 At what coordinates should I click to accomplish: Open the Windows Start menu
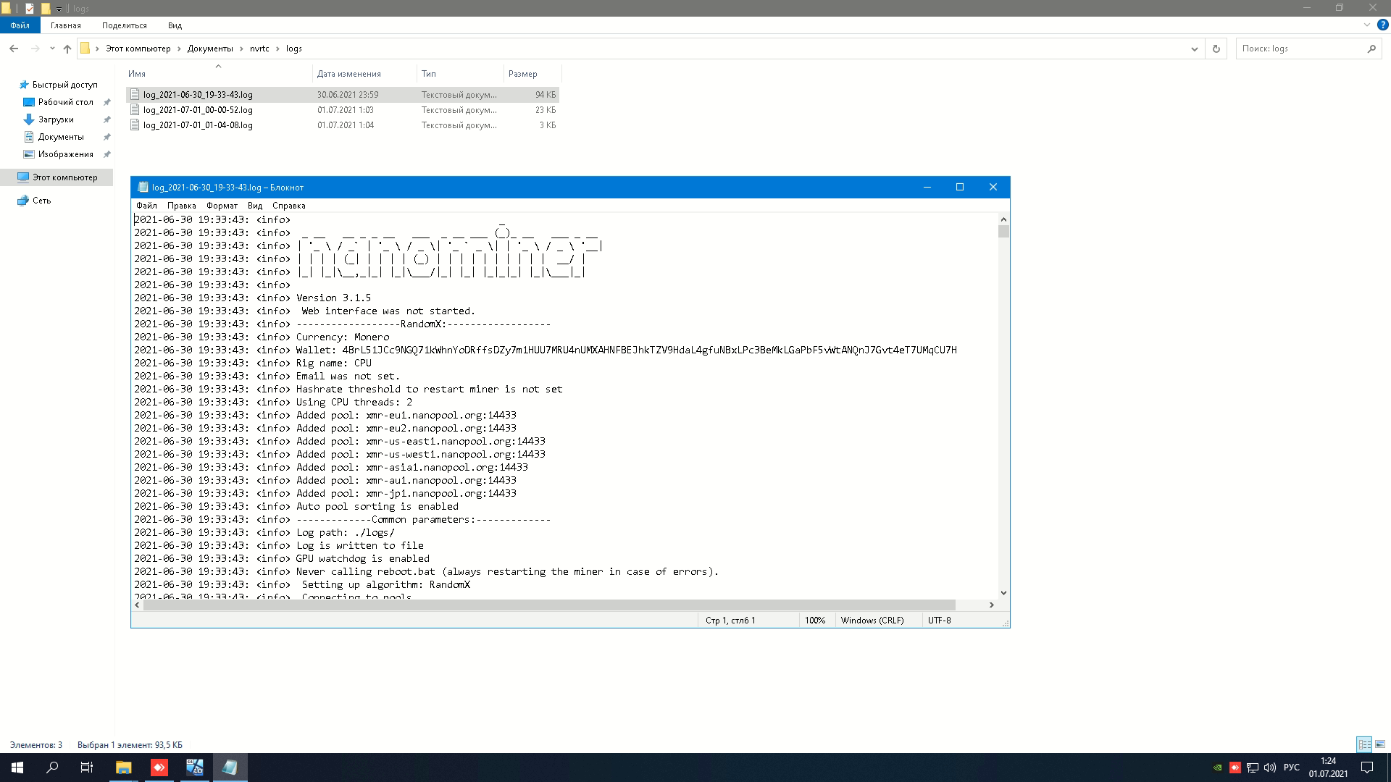tap(17, 768)
